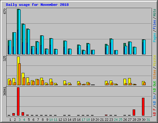Select day label 30 on the x-axis
Viewport: 158px width, 123px height.
143,120
